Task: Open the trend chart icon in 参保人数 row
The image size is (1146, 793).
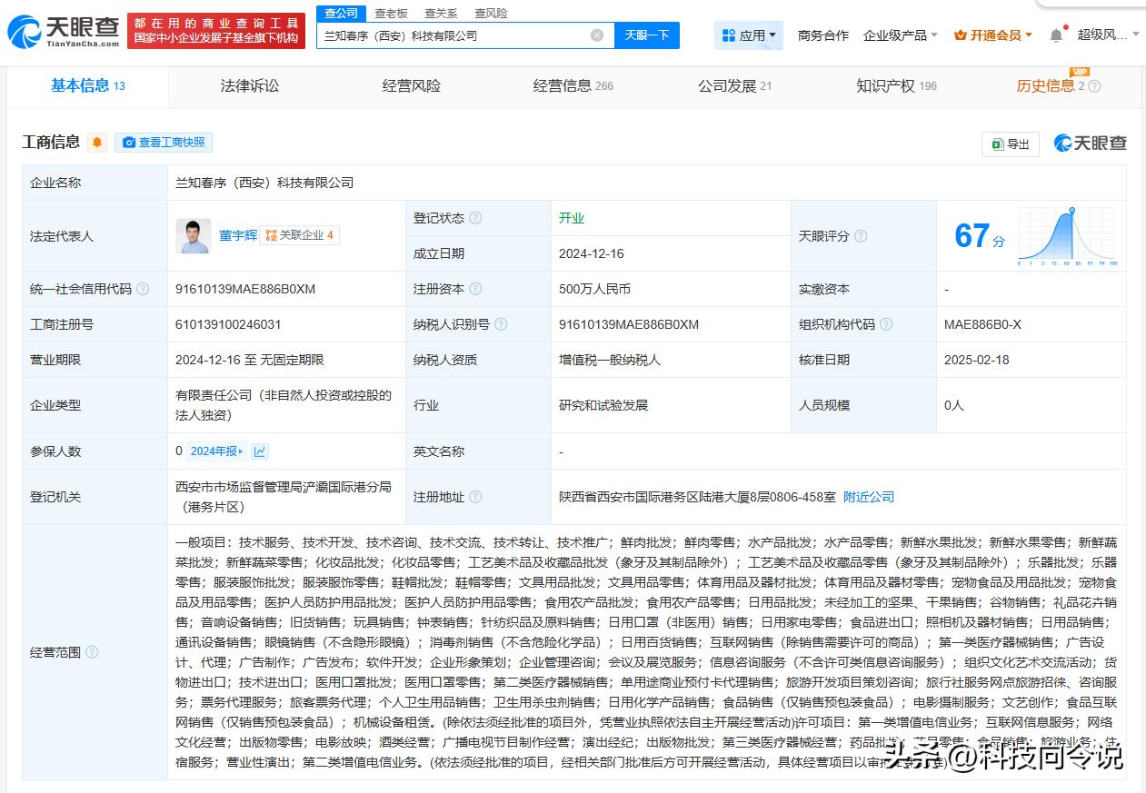Action: [260, 451]
